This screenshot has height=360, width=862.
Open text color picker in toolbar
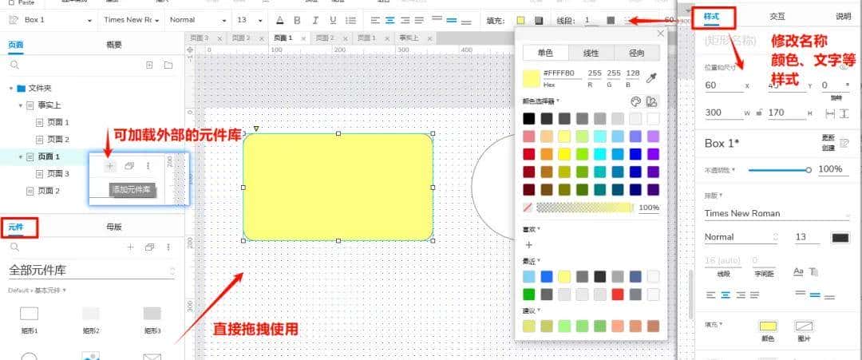tap(280, 20)
